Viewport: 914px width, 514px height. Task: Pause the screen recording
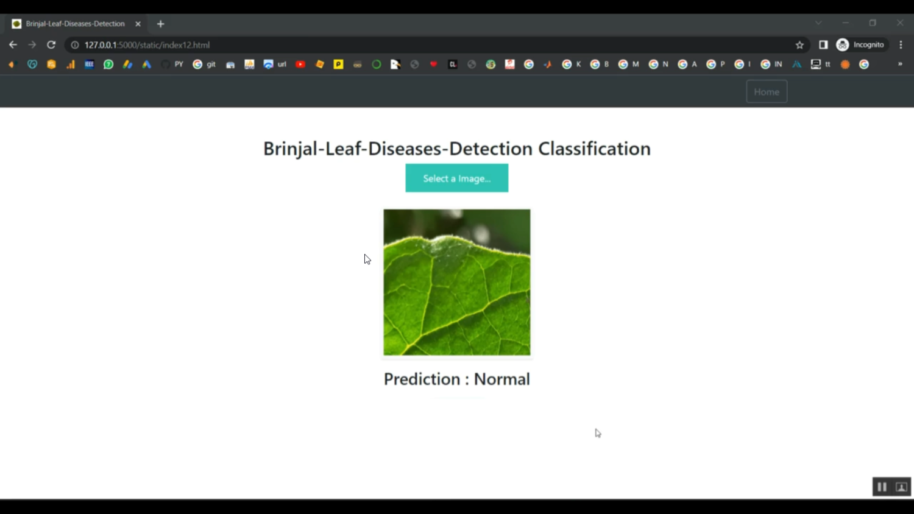click(x=882, y=487)
